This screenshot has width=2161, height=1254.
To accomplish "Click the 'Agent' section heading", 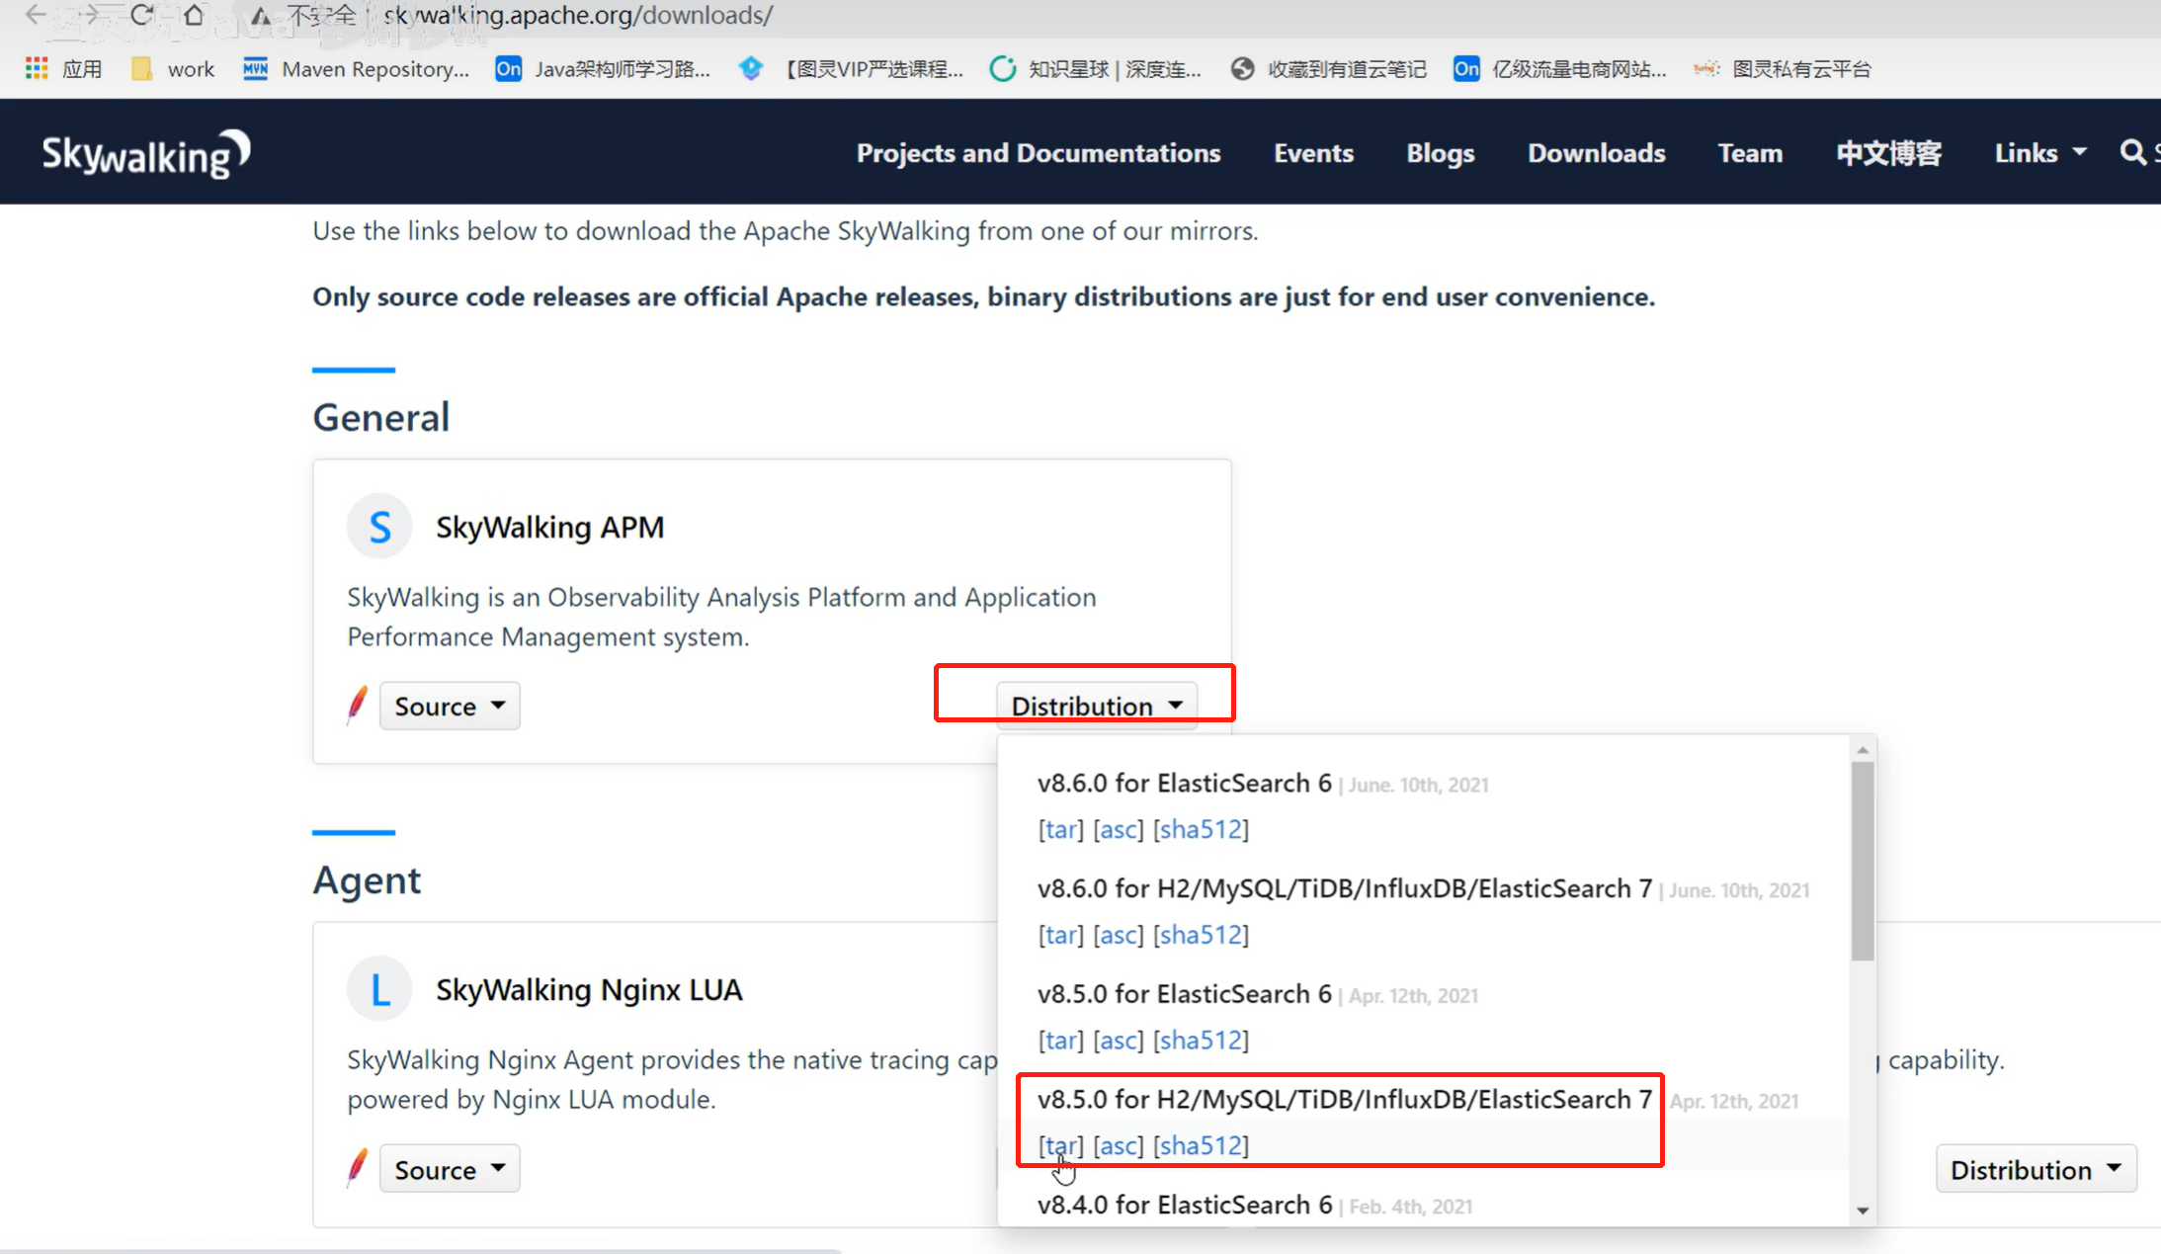I will point(367,879).
